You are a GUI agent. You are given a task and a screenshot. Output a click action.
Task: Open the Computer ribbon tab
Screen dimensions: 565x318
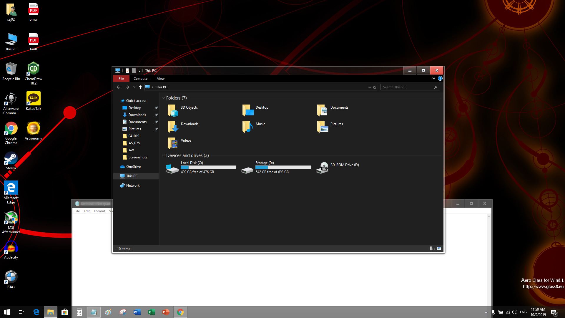click(141, 79)
